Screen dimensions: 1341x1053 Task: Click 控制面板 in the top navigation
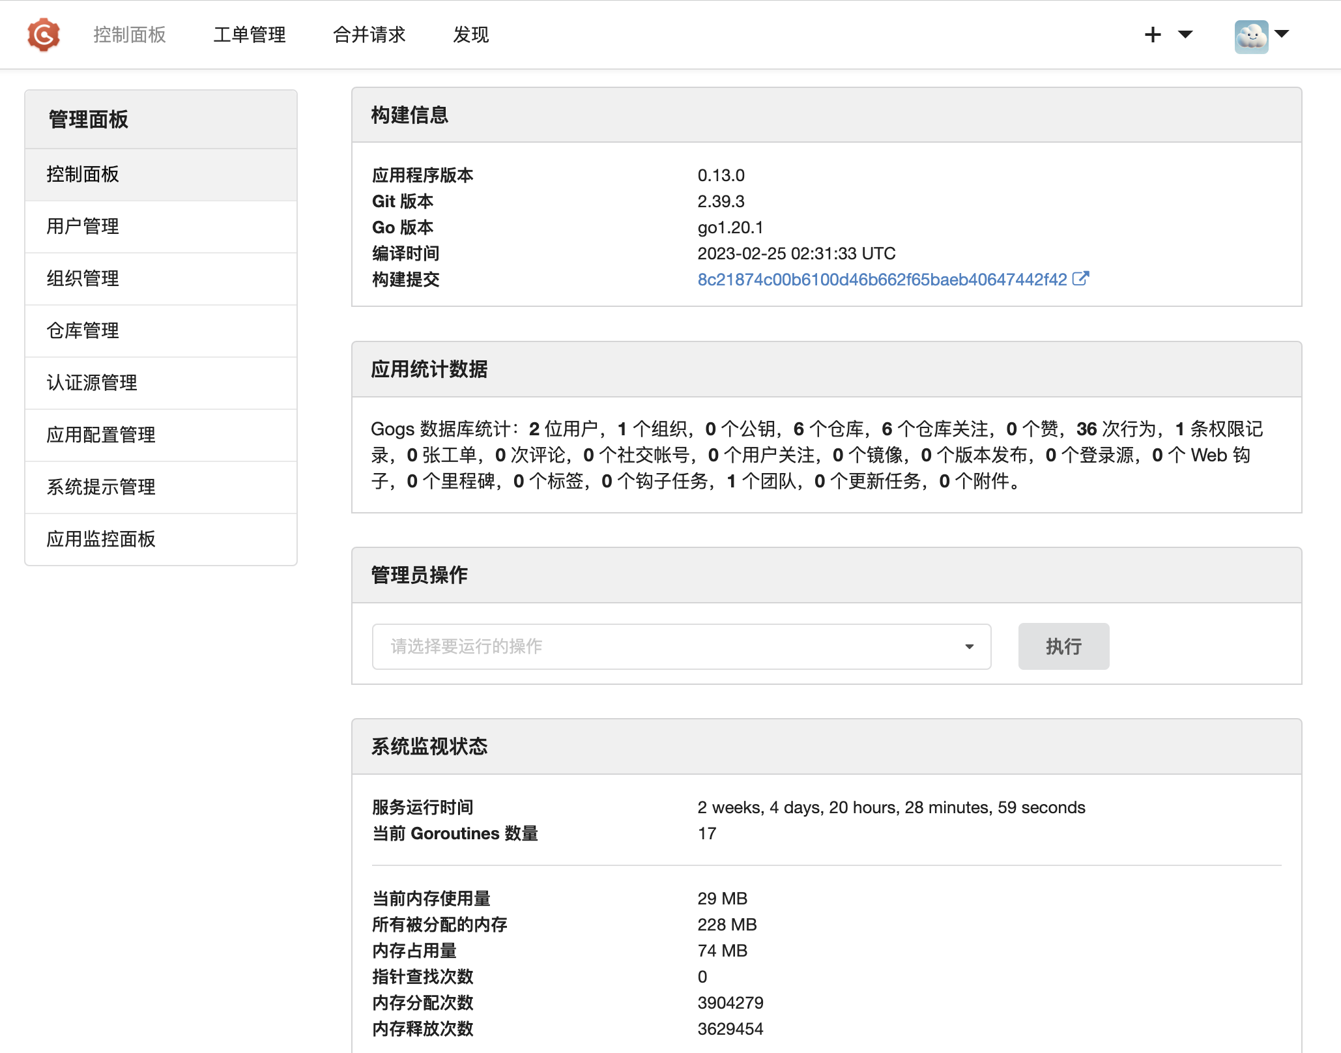pyautogui.click(x=130, y=35)
